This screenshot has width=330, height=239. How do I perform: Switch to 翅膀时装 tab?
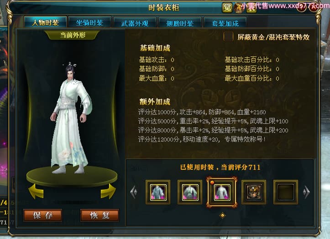180,23
